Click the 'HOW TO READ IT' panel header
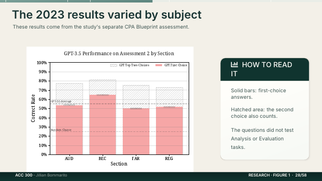 tap(265, 69)
